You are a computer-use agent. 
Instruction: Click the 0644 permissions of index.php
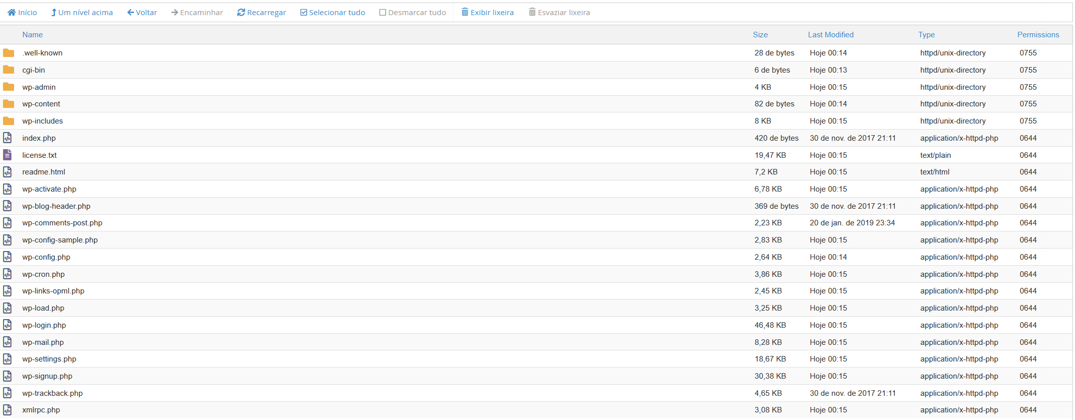[x=1028, y=138]
